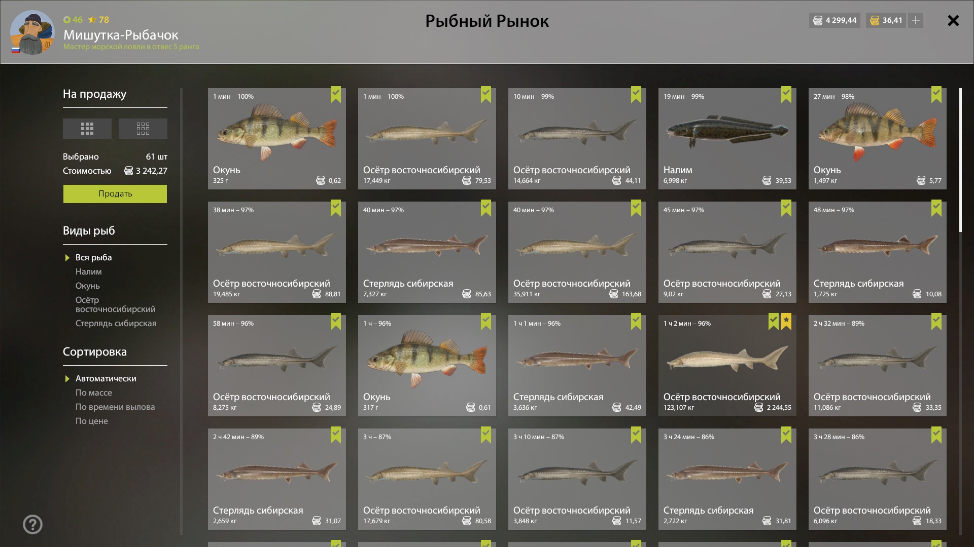974x547 pixels.
Task: Switch to large grid view icon
Action: 87,129
